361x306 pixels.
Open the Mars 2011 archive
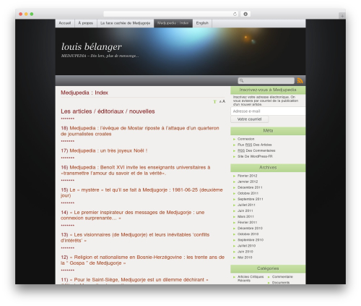pos(245,216)
